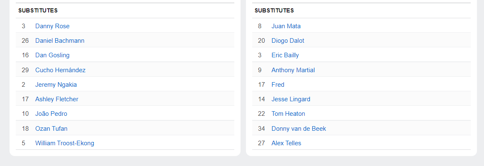Select substitute Dan Gosling
Screen dimensions: 484x166
pyautogui.click(x=52, y=55)
